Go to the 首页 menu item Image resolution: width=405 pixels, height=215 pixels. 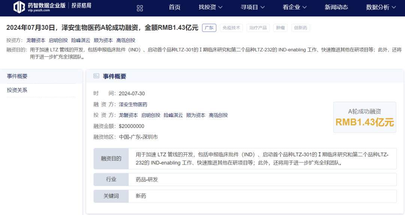(x=174, y=7)
